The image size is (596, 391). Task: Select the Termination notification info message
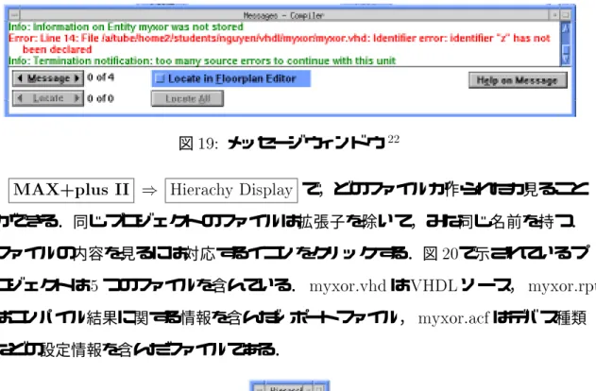pyautogui.click(x=202, y=60)
